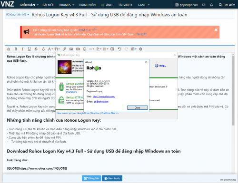Viewport: 238px width, 183px height.
Task: Open the list type dropdown
Action: tap(106, 49)
